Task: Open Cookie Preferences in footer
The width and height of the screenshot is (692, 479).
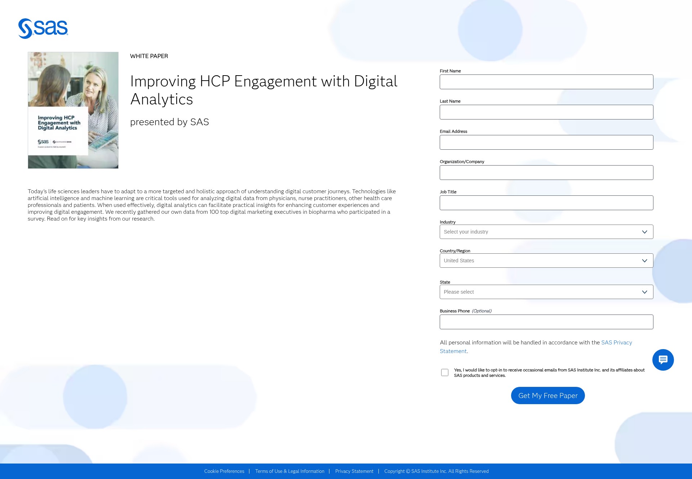Action: (224, 471)
